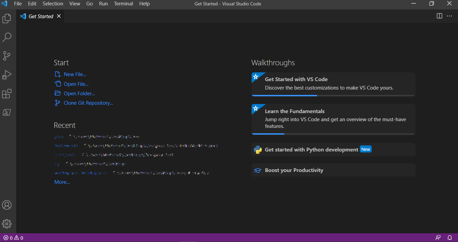Click the Walkthroughs heading text
The image size is (458, 242).
click(273, 63)
